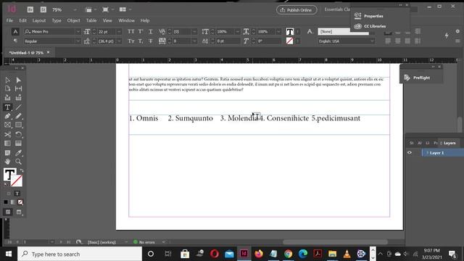Select the Free Transform tool

click(x=18, y=135)
